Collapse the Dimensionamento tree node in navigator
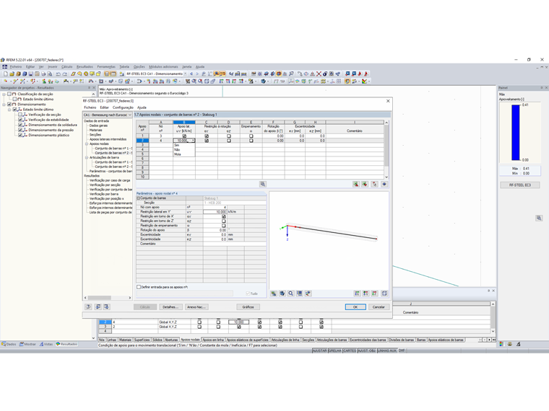Screen dimensions: 549x411 pyautogui.click(x=4, y=105)
